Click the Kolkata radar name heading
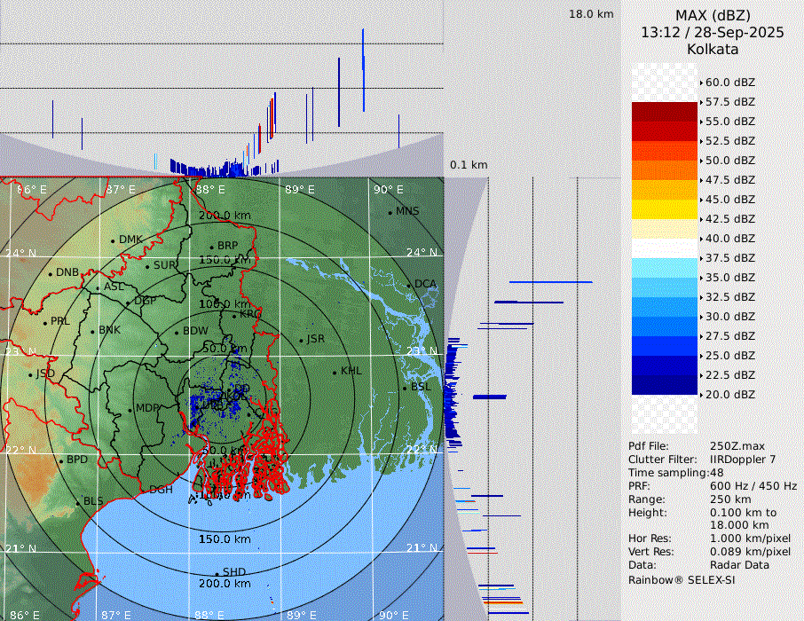The height and width of the screenshot is (621, 804). click(x=713, y=49)
